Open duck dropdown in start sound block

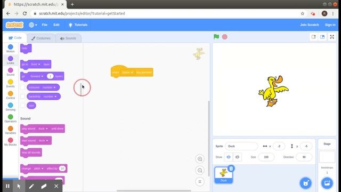click(x=43, y=141)
